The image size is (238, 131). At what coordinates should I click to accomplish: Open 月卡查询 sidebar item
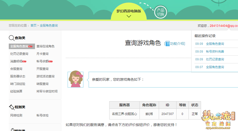pos(42,54)
